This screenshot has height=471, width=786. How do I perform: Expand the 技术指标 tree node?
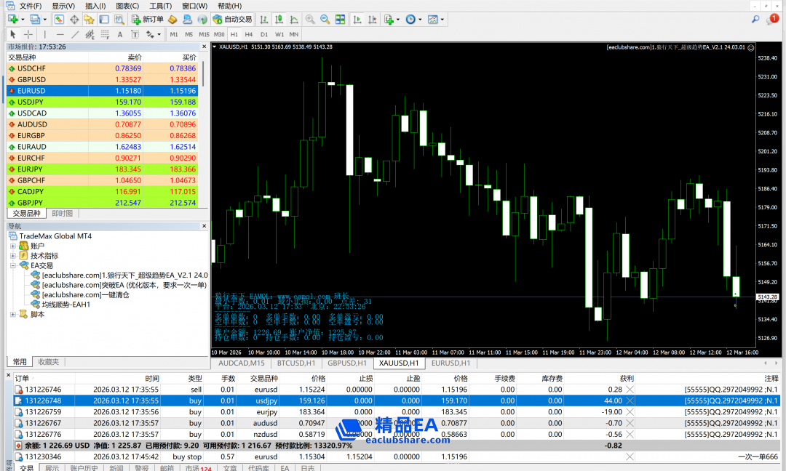[x=13, y=256]
